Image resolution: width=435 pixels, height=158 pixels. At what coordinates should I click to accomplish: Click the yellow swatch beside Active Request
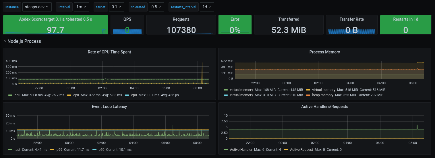[286, 150]
